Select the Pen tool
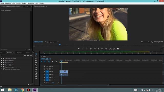 point(36,74)
